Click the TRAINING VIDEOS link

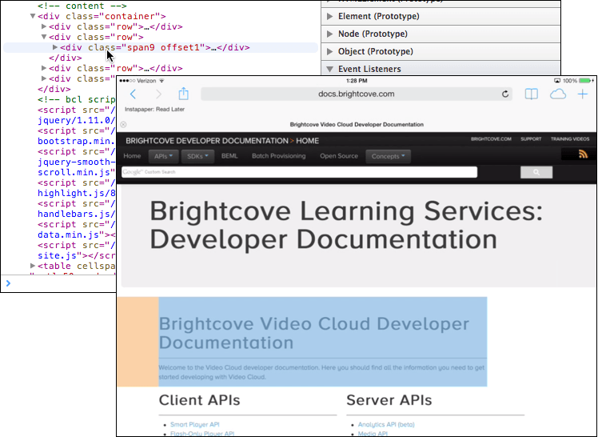click(x=571, y=139)
